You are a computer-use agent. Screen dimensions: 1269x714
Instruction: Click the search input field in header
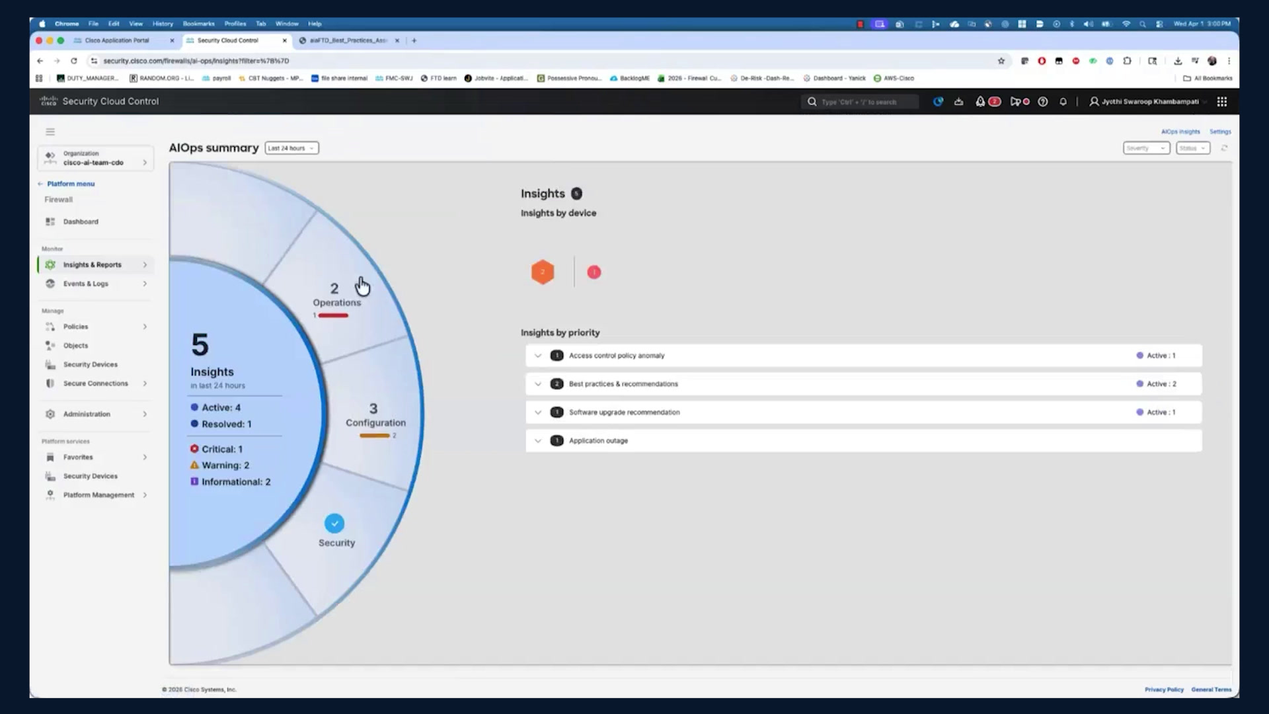860,102
